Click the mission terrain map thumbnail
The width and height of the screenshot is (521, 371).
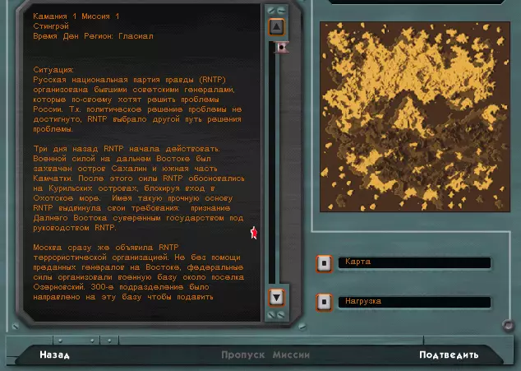point(415,117)
